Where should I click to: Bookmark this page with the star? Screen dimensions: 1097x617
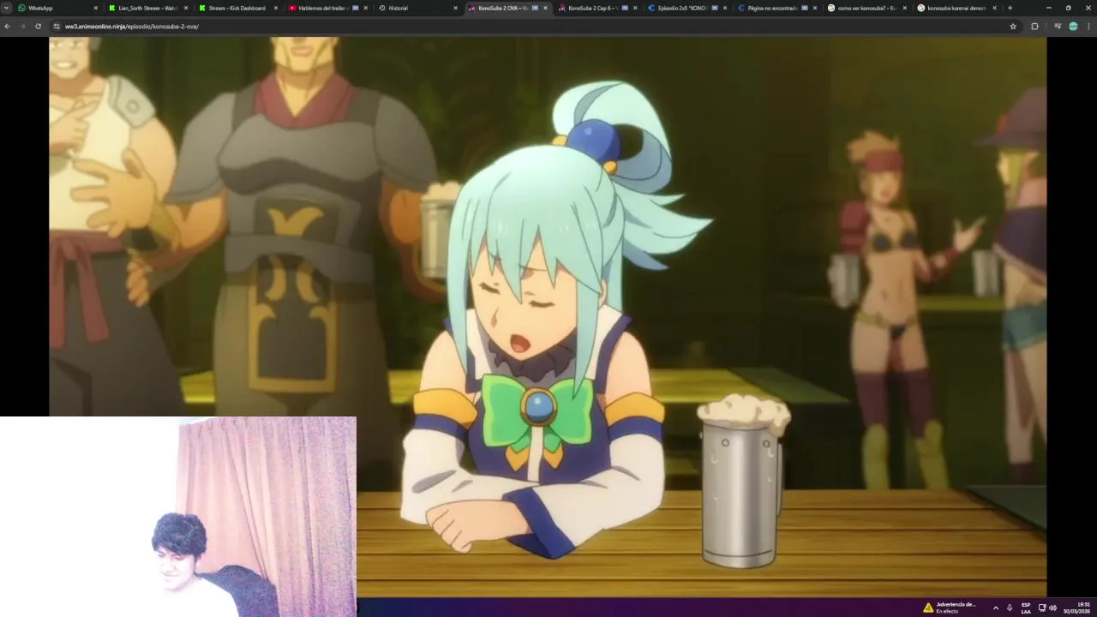(x=1013, y=27)
